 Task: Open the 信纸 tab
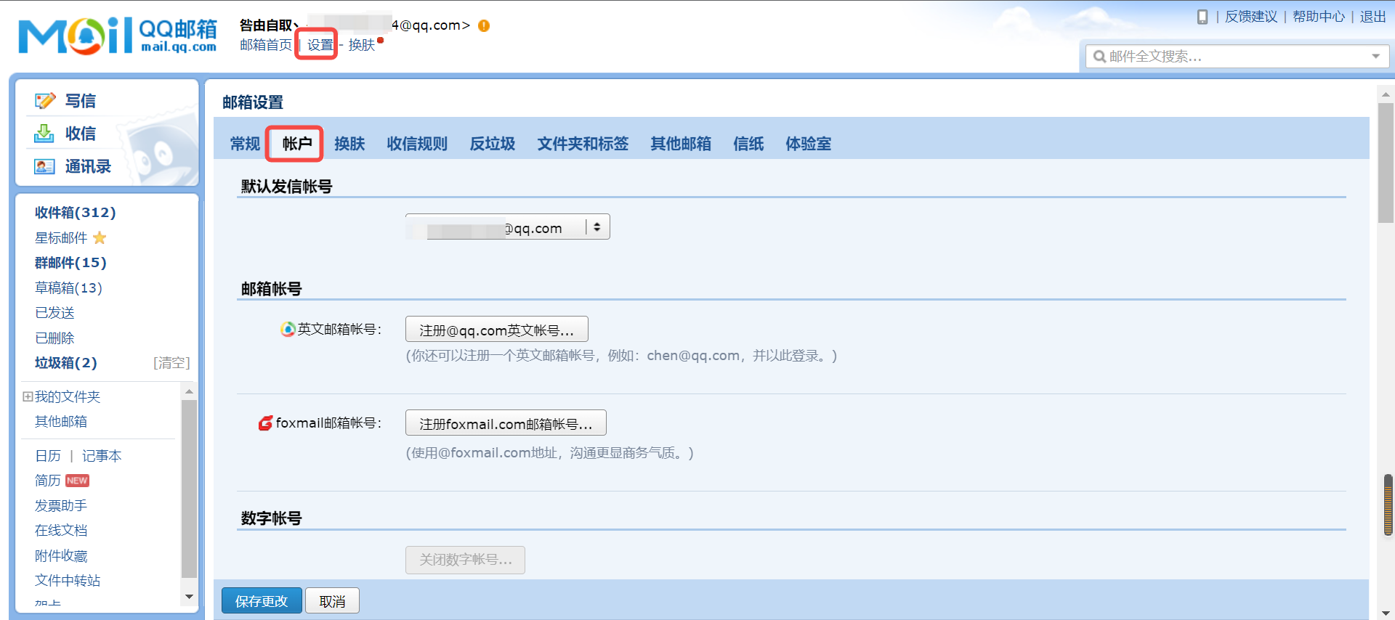(x=748, y=144)
